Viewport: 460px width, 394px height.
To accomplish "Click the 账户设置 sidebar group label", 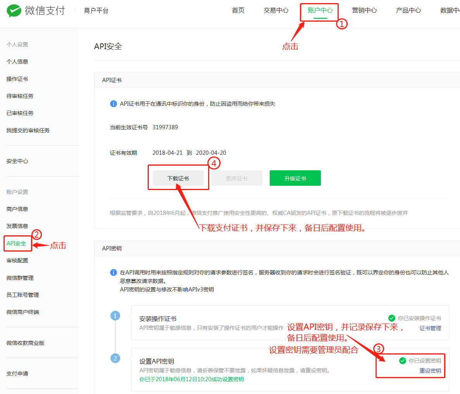I will pos(17,192).
